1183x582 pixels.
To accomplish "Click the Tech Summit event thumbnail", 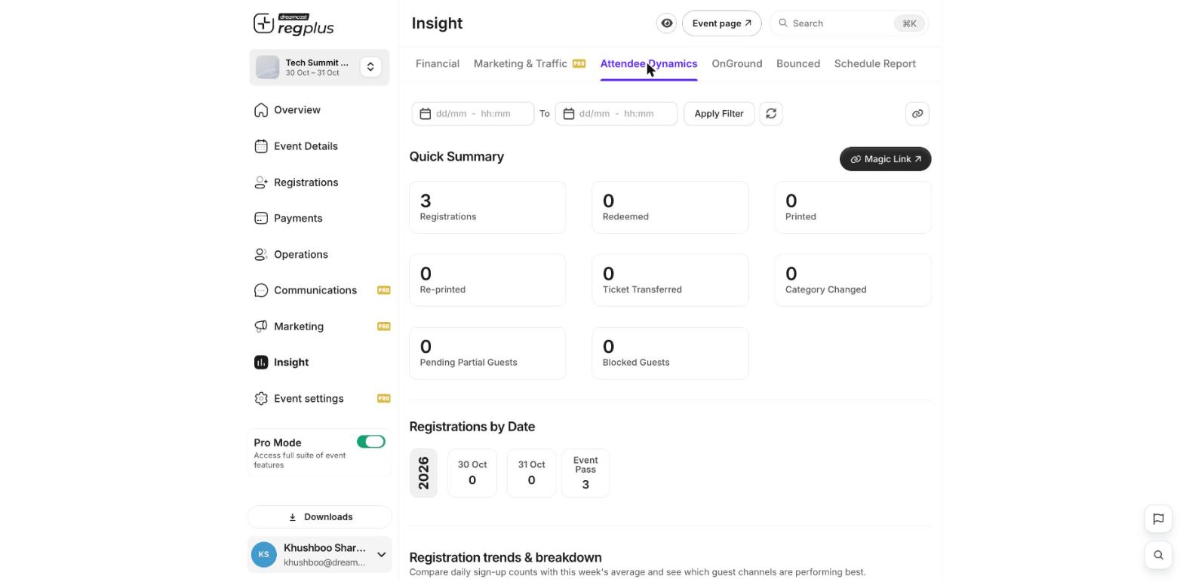I will point(267,67).
